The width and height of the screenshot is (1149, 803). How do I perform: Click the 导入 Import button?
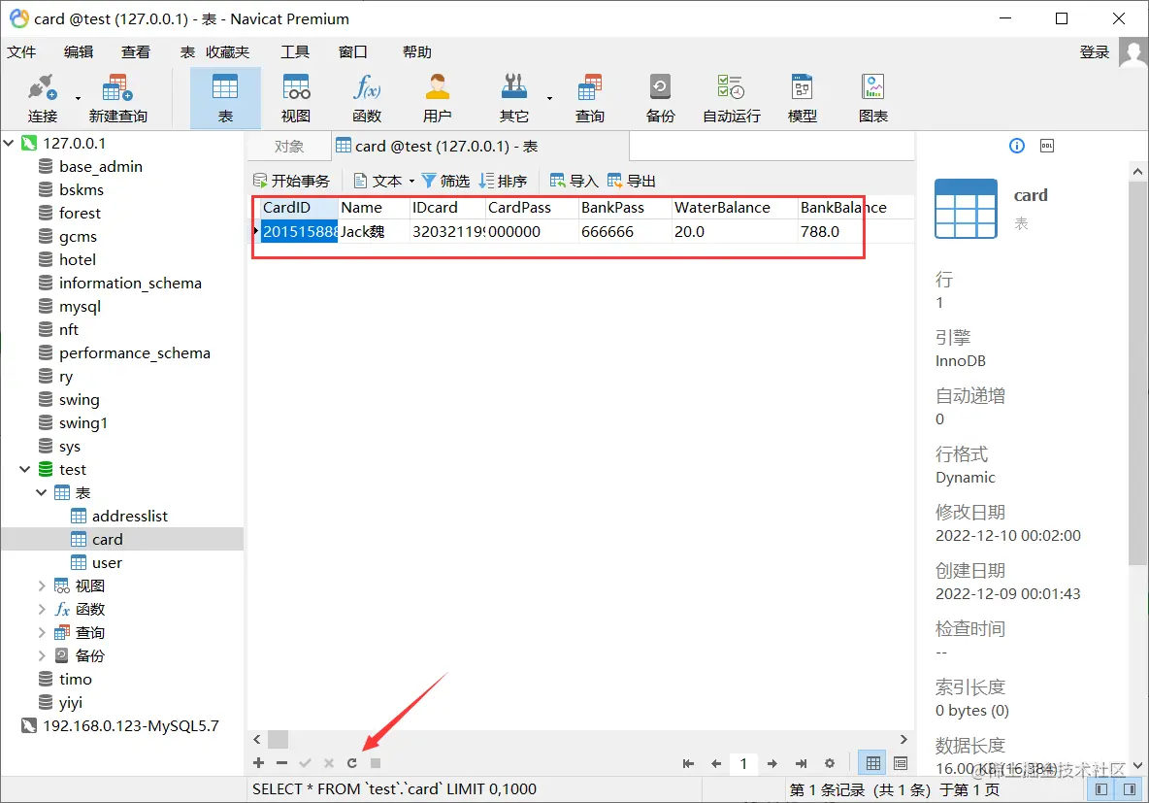point(574,182)
